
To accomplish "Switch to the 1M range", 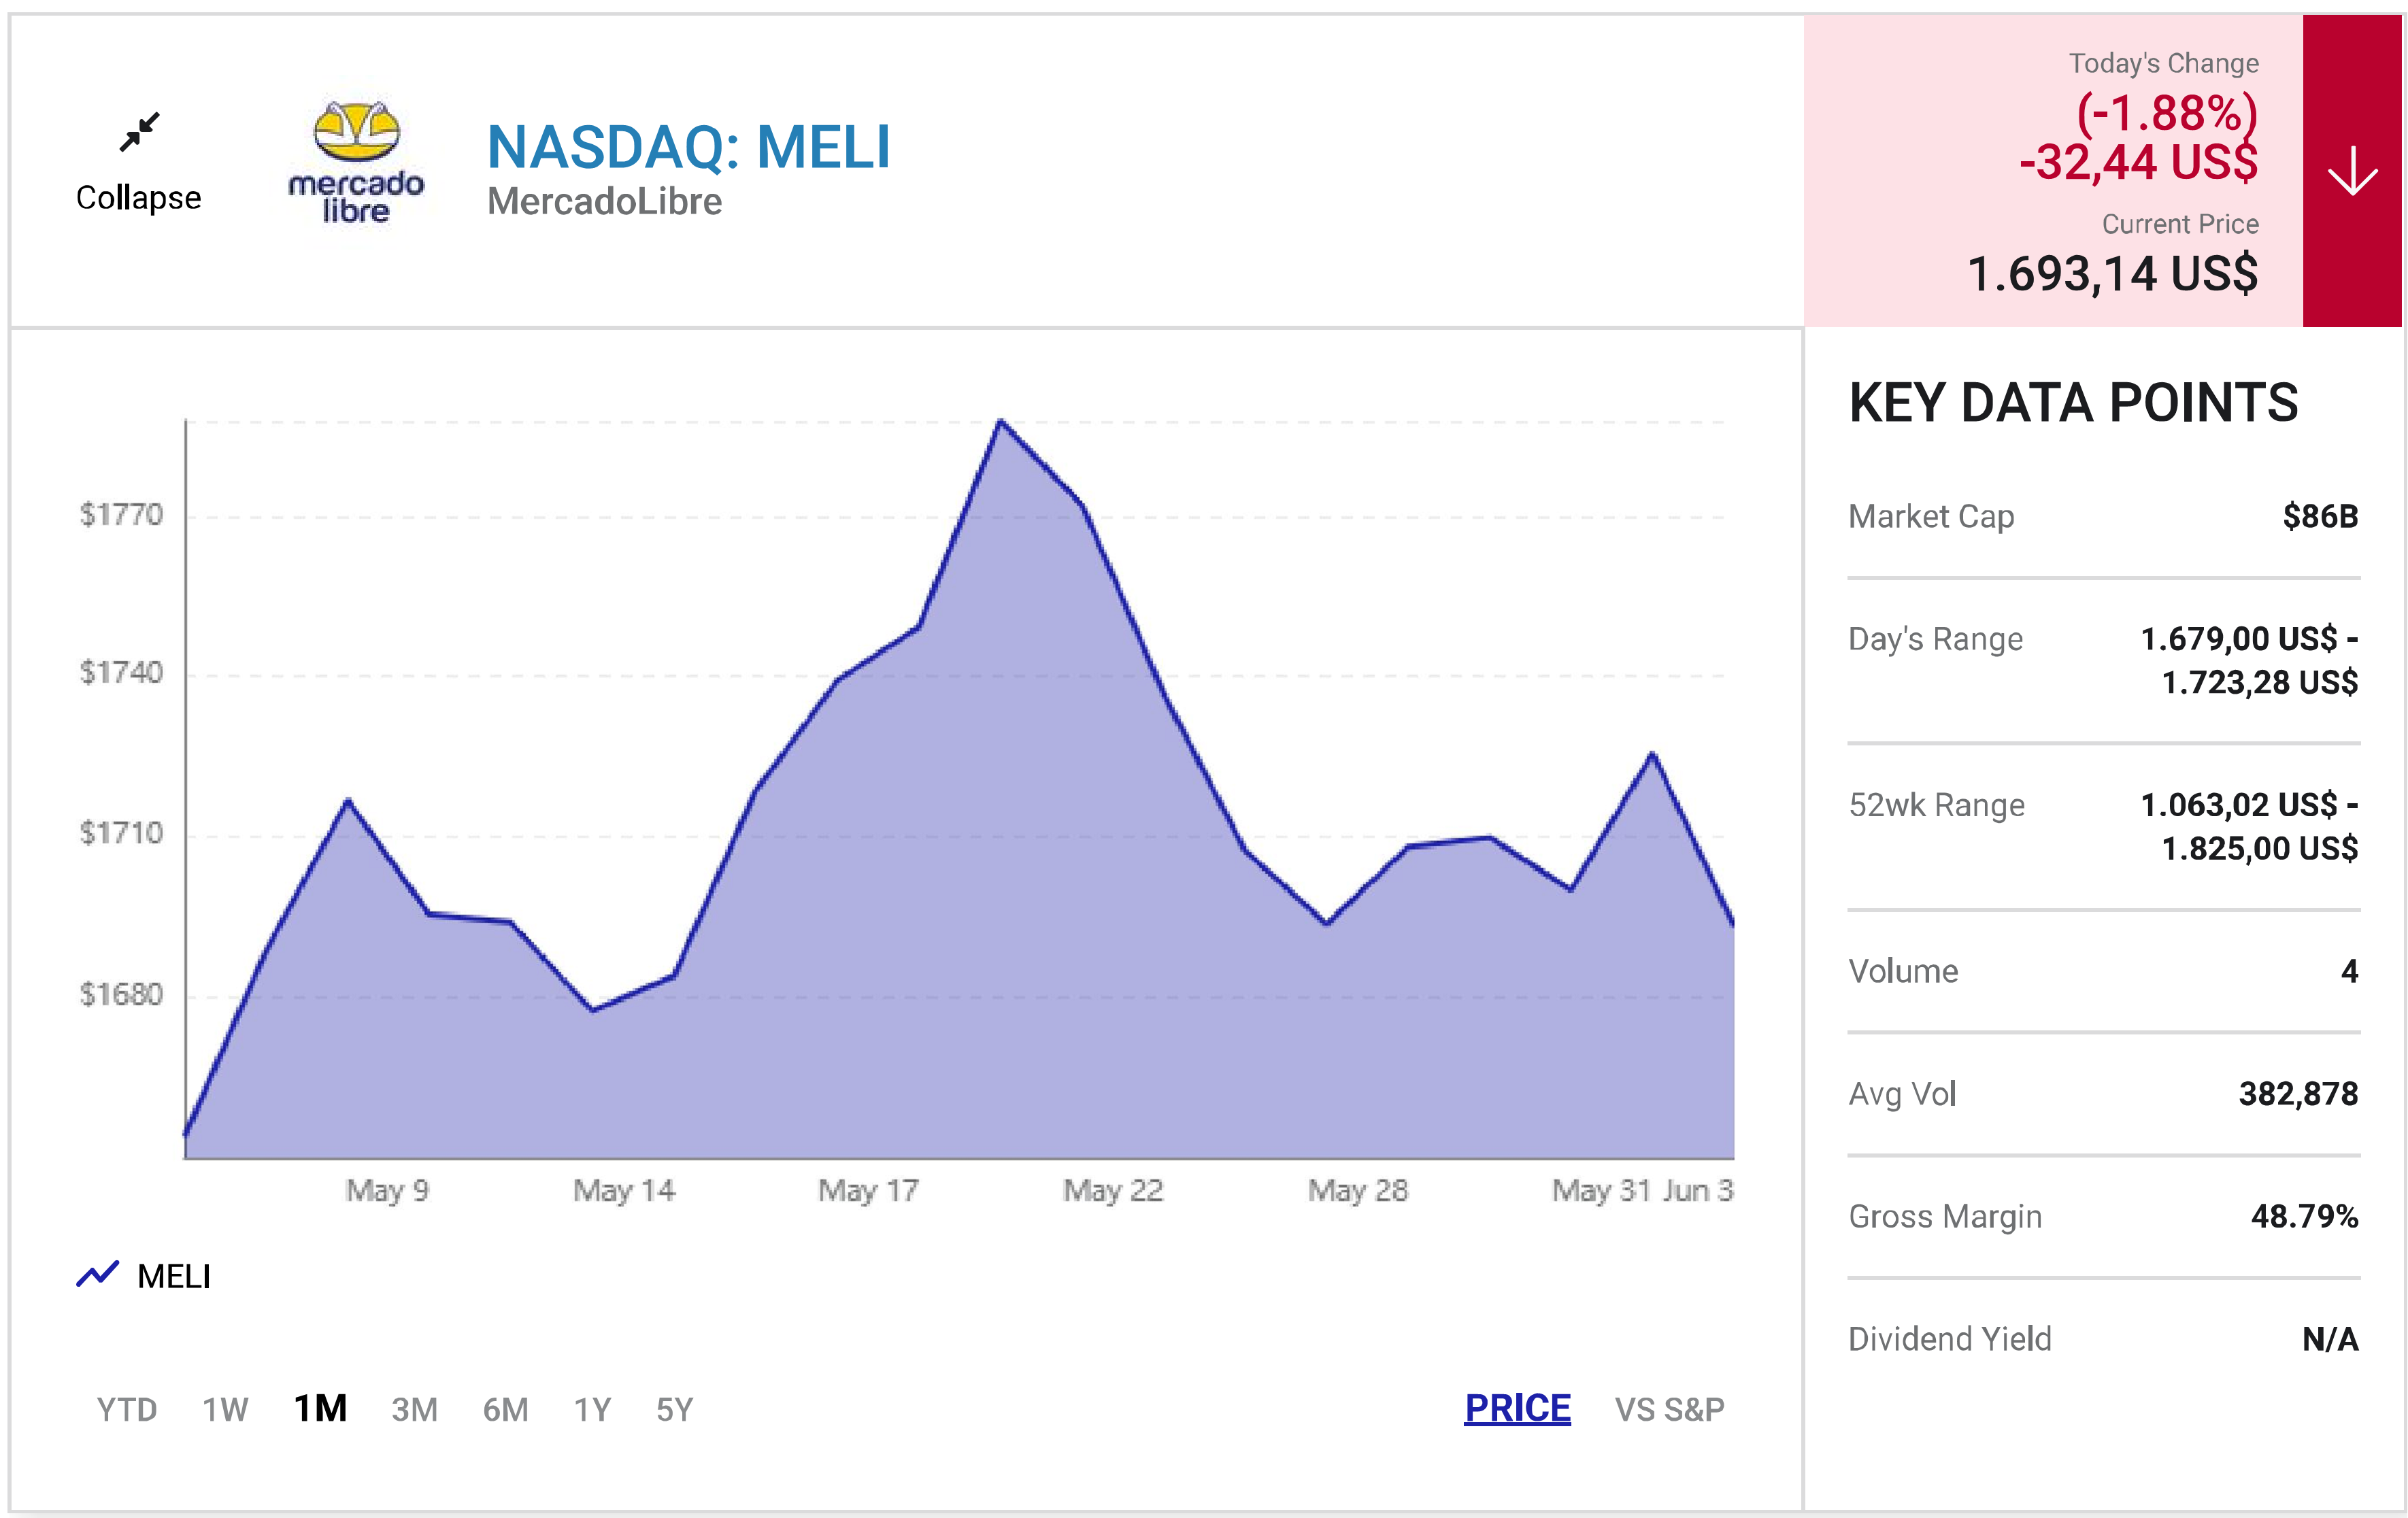I will point(320,1408).
